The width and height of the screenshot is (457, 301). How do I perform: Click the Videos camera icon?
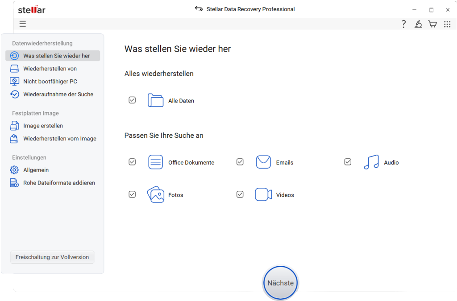click(x=263, y=194)
